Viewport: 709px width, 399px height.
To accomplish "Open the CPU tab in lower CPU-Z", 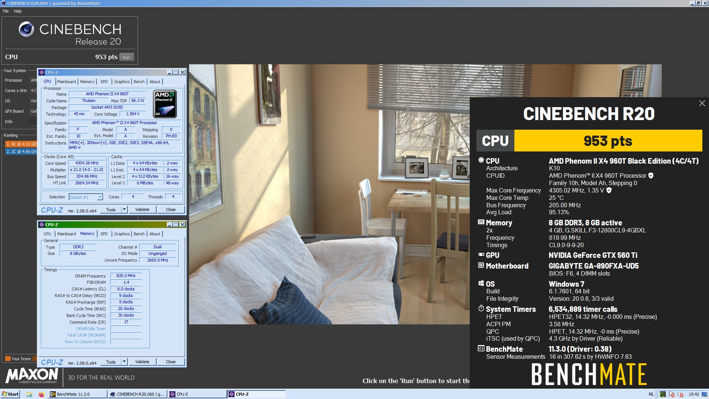I will point(48,234).
